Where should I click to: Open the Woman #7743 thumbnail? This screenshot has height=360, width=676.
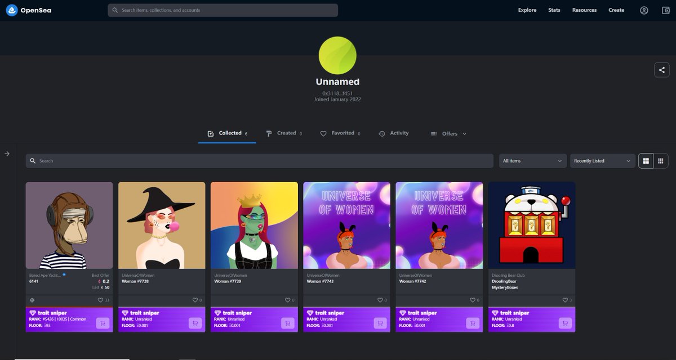tap(346, 225)
